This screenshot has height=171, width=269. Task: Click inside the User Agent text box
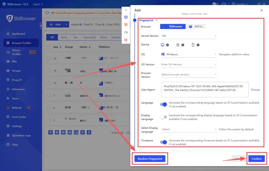205,89
